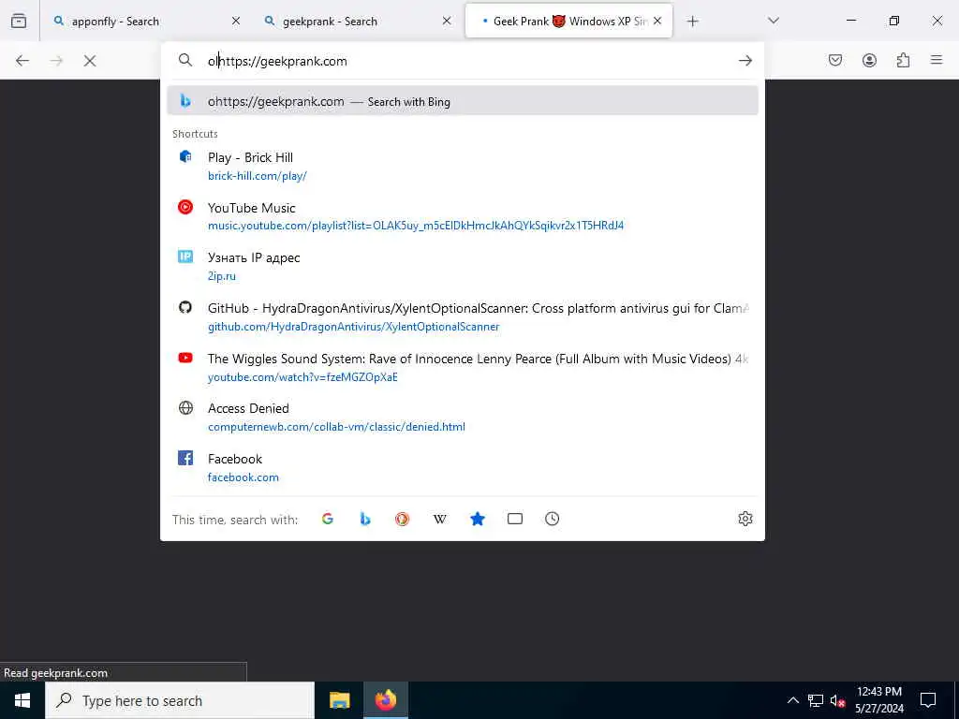Image resolution: width=959 pixels, height=719 pixels.
Task: Switch to the apponfly - Search tab
Action: pyautogui.click(x=147, y=22)
